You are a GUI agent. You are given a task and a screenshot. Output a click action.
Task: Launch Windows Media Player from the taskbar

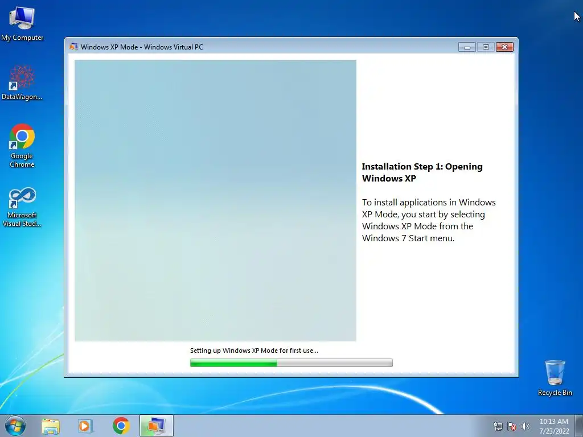pos(85,426)
